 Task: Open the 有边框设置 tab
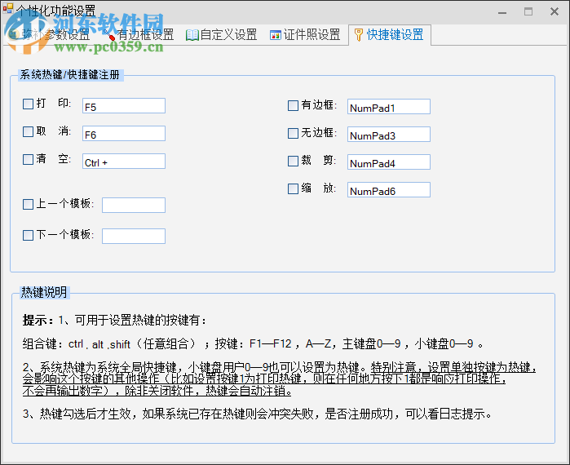[139, 35]
